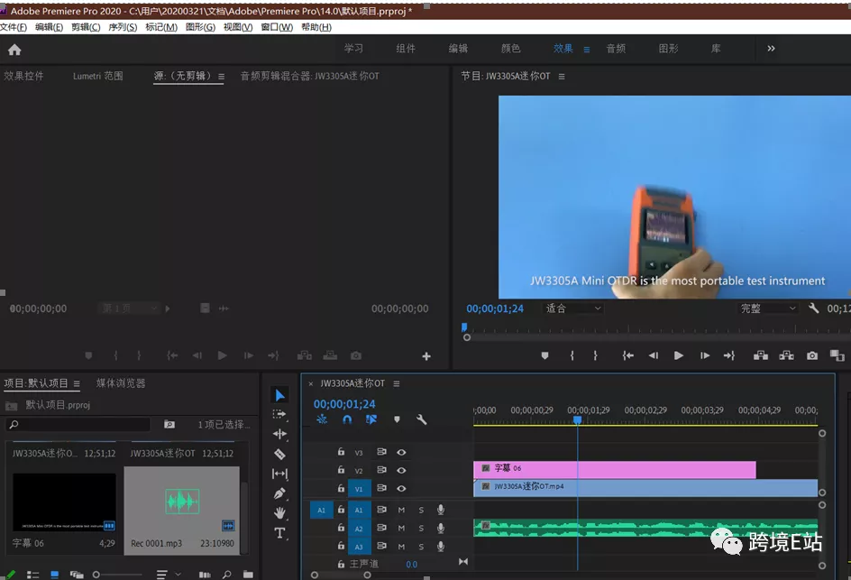Open 效果 workspace menu icon

point(587,50)
